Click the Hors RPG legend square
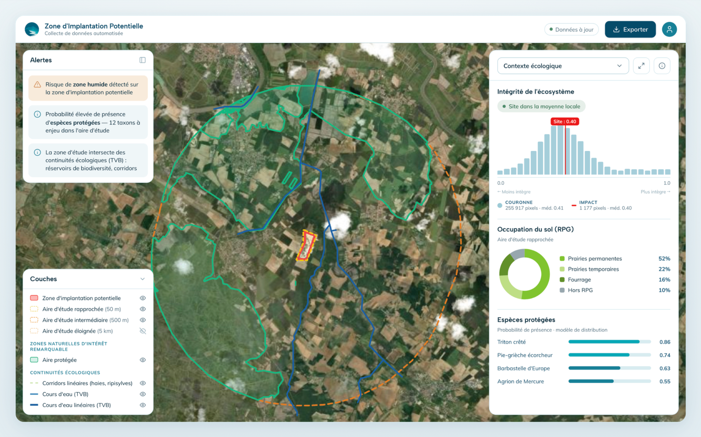 (x=562, y=290)
